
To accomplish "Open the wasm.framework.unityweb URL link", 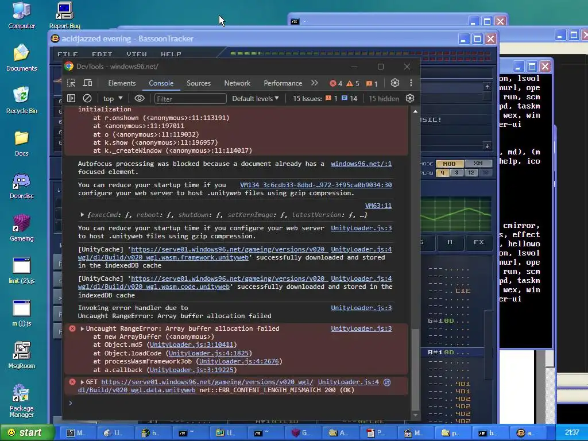I will pyautogui.click(x=164, y=258).
